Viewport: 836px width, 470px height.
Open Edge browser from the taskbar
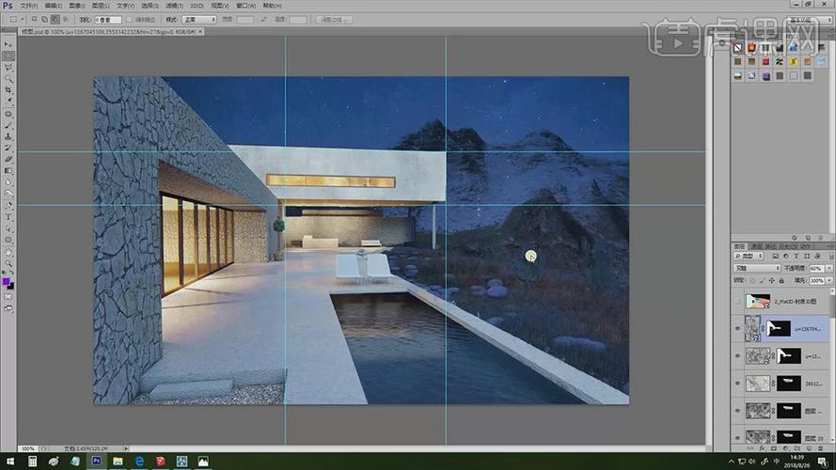[x=139, y=462]
